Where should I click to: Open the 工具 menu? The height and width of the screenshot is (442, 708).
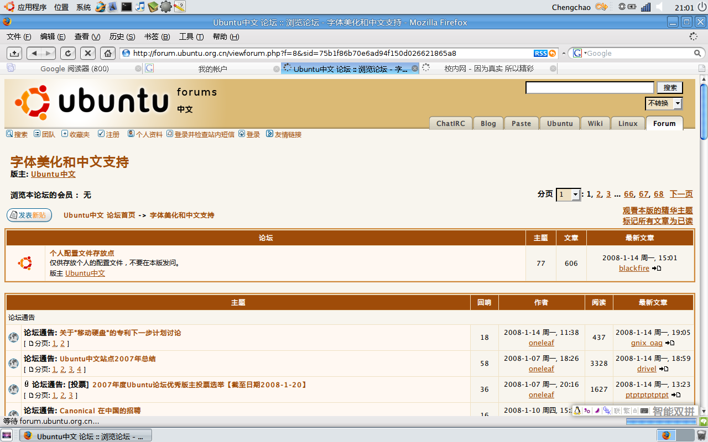click(191, 36)
